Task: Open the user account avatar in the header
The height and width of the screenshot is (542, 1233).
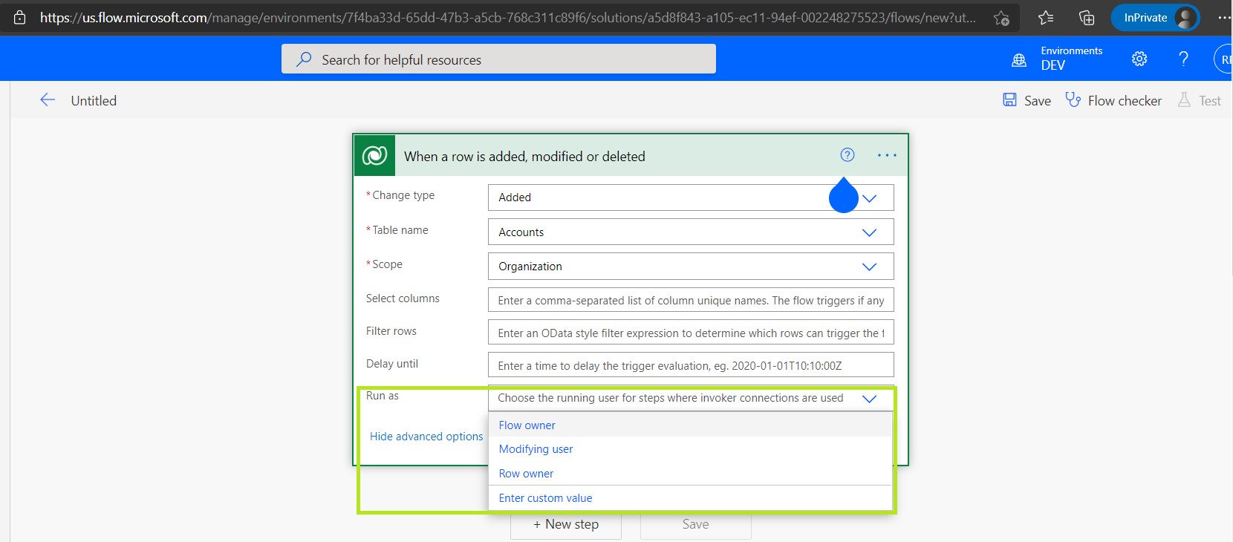Action: [1224, 59]
